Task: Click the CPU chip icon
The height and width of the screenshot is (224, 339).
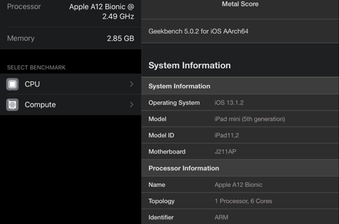Action: (13, 84)
